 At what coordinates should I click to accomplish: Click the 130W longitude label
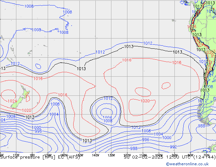tap(111, 155)
